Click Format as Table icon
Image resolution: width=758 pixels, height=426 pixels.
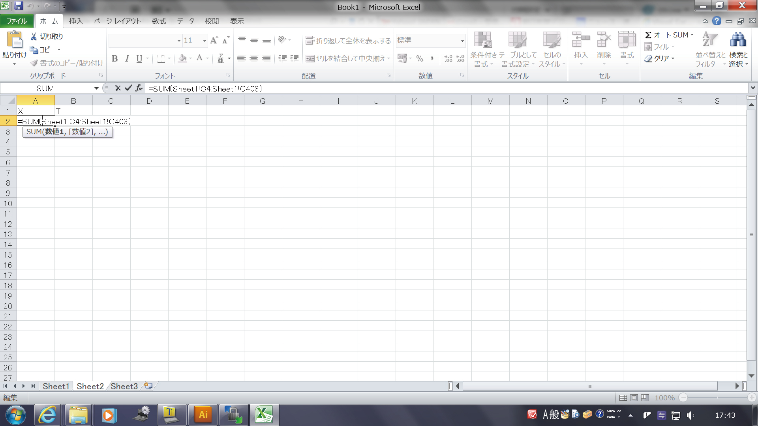pyautogui.click(x=518, y=40)
